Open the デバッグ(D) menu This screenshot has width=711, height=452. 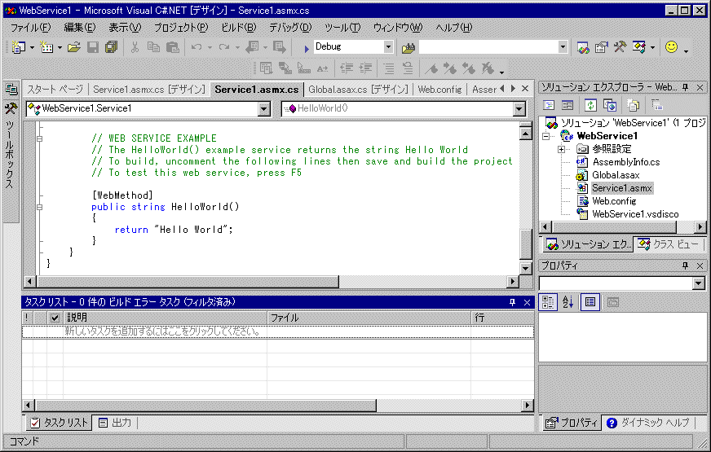pyautogui.click(x=290, y=28)
